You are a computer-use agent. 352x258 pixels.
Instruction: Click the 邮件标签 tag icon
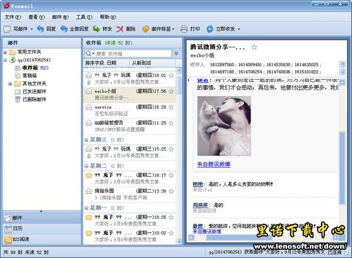pyautogui.click(x=145, y=29)
